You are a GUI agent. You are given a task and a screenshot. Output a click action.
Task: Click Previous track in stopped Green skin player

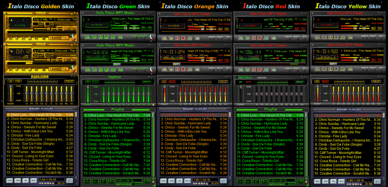coord(87,37)
